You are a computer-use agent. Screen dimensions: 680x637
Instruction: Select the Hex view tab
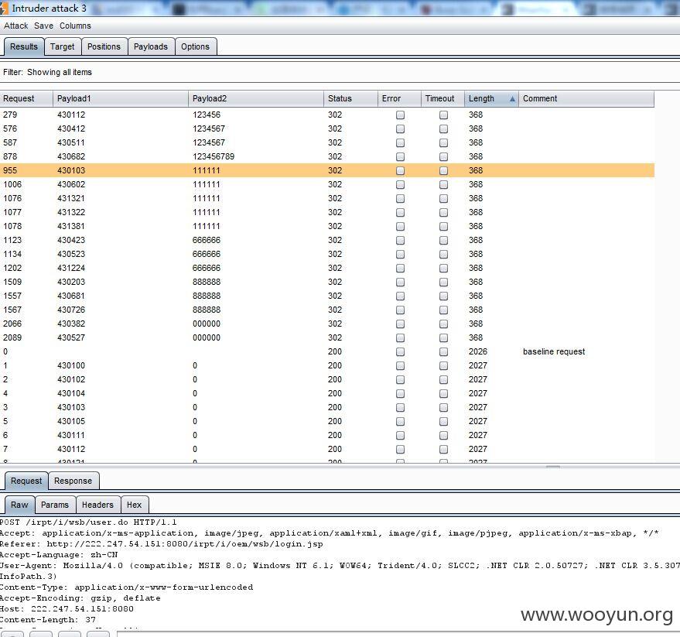pyautogui.click(x=134, y=505)
